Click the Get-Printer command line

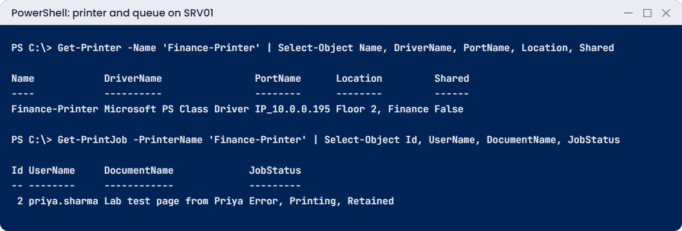pos(313,48)
